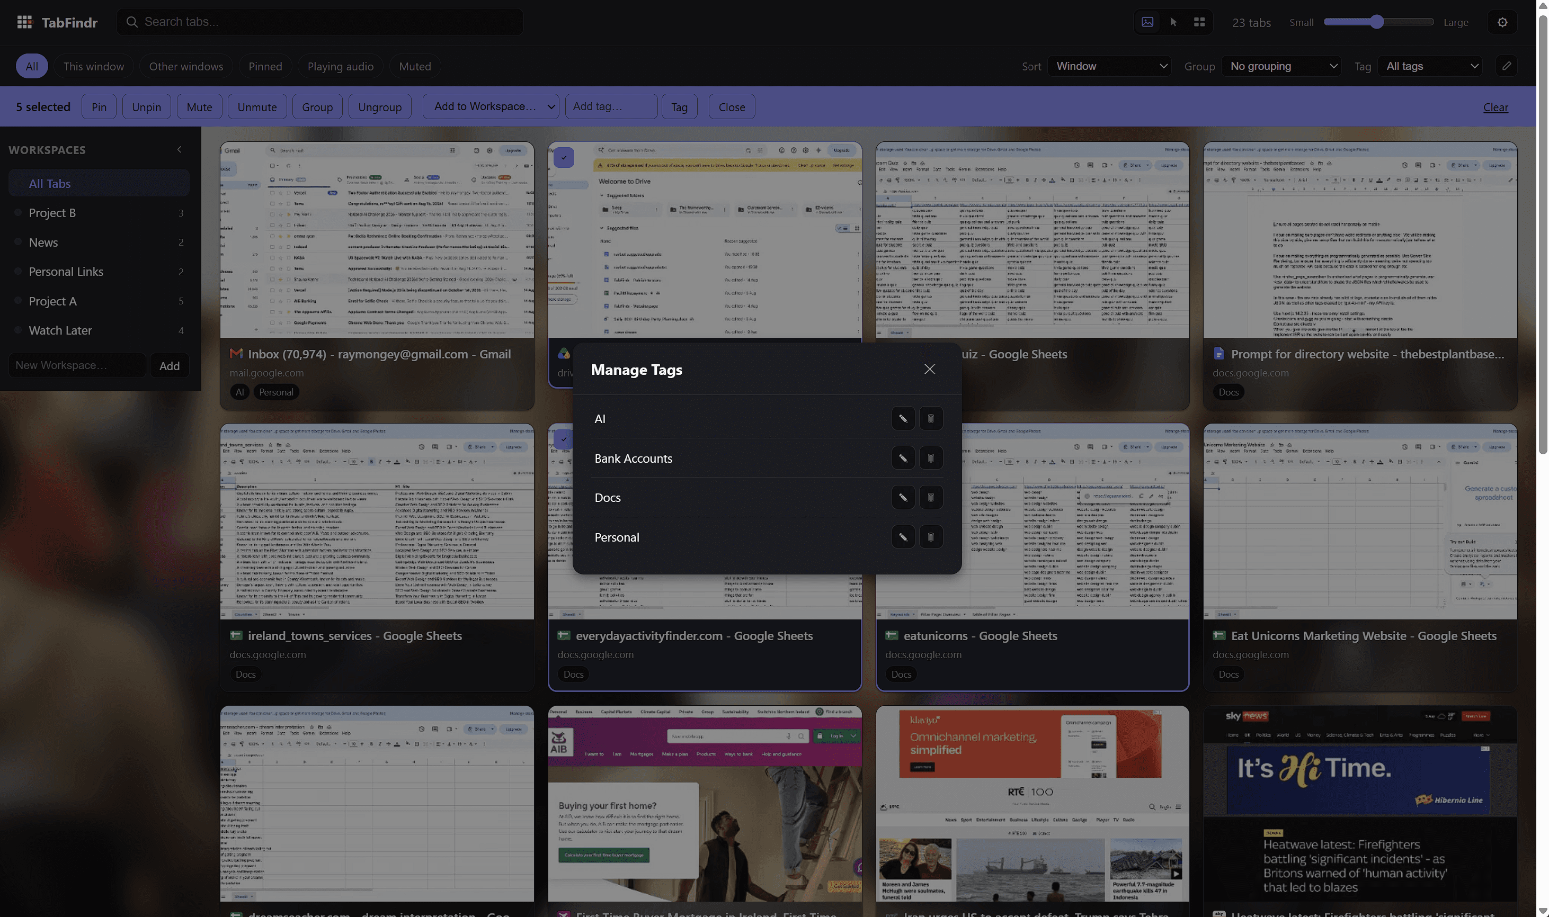Click the Unpin button
This screenshot has width=1549, height=917.
click(147, 107)
